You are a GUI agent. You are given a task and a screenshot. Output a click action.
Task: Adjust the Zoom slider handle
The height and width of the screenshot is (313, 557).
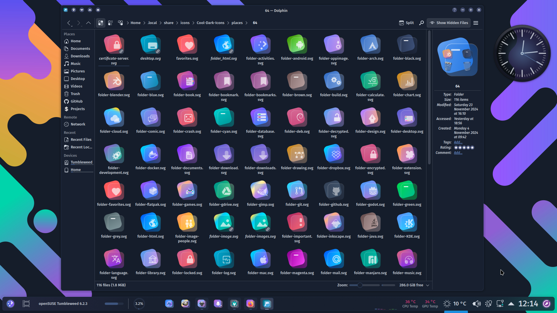[360, 285]
